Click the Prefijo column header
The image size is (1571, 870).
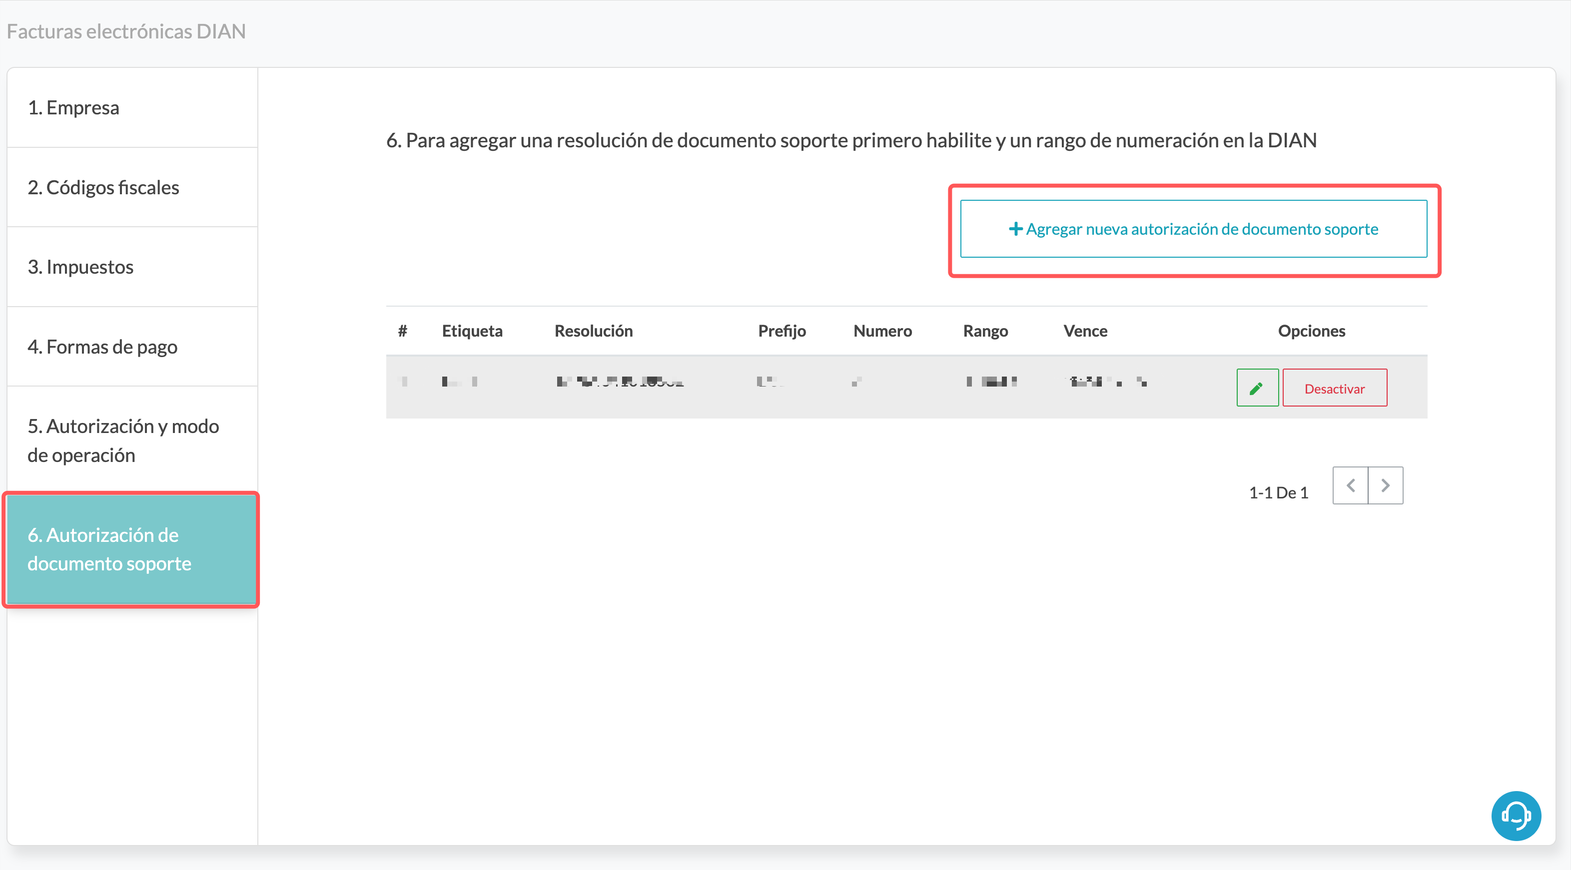[782, 331]
